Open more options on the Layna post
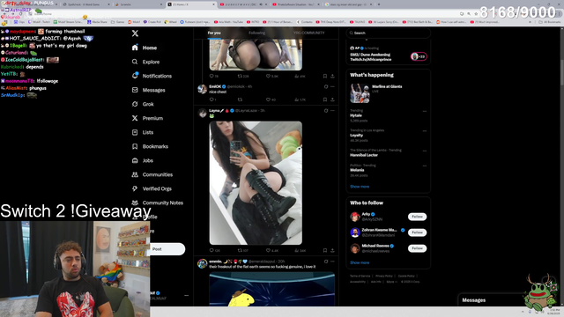This screenshot has width=564, height=317. pyautogui.click(x=333, y=111)
